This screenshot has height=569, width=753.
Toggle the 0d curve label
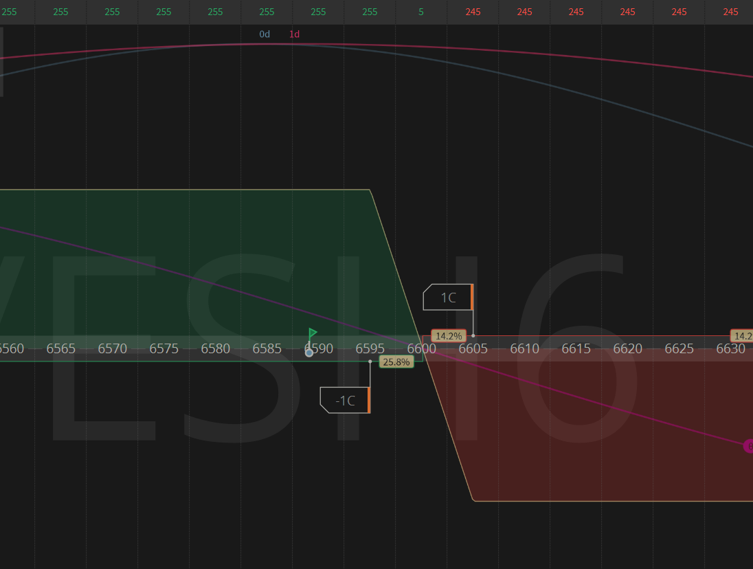pyautogui.click(x=265, y=34)
